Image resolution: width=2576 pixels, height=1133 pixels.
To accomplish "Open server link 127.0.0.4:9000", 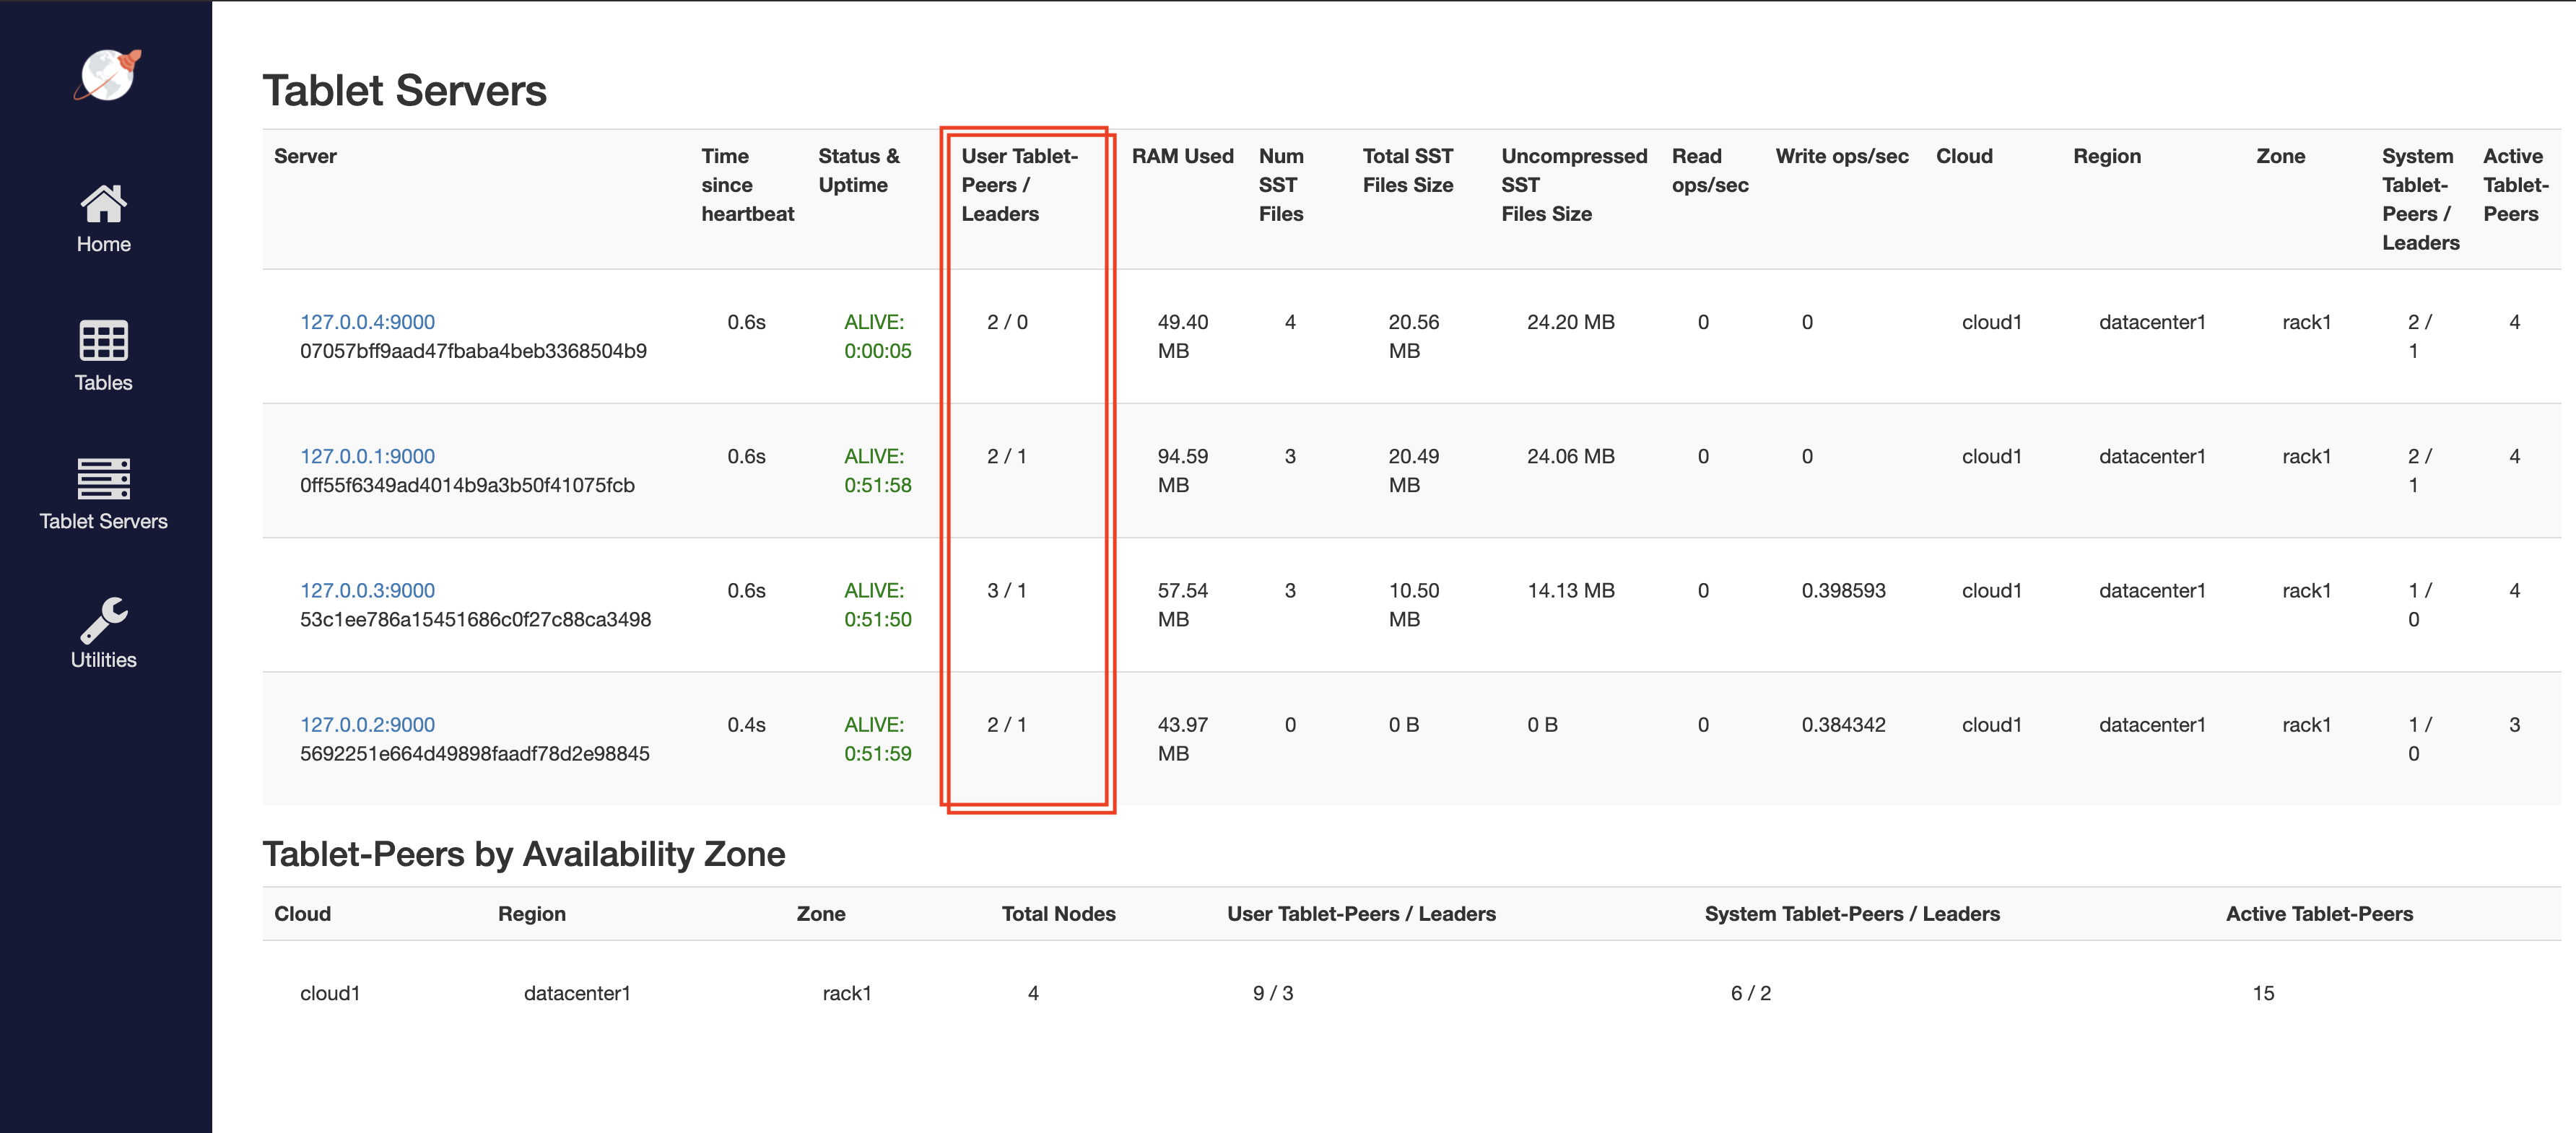I will click(367, 322).
